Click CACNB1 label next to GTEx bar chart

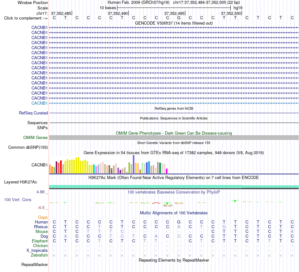click(39, 165)
